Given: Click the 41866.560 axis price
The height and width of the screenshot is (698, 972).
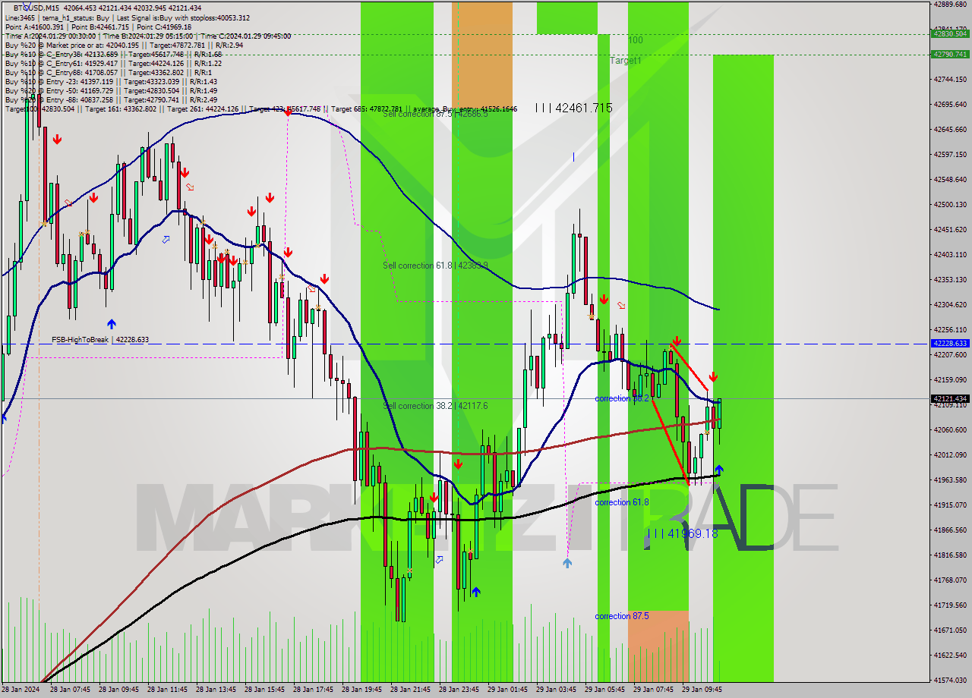Looking at the screenshot, I should click(950, 530).
